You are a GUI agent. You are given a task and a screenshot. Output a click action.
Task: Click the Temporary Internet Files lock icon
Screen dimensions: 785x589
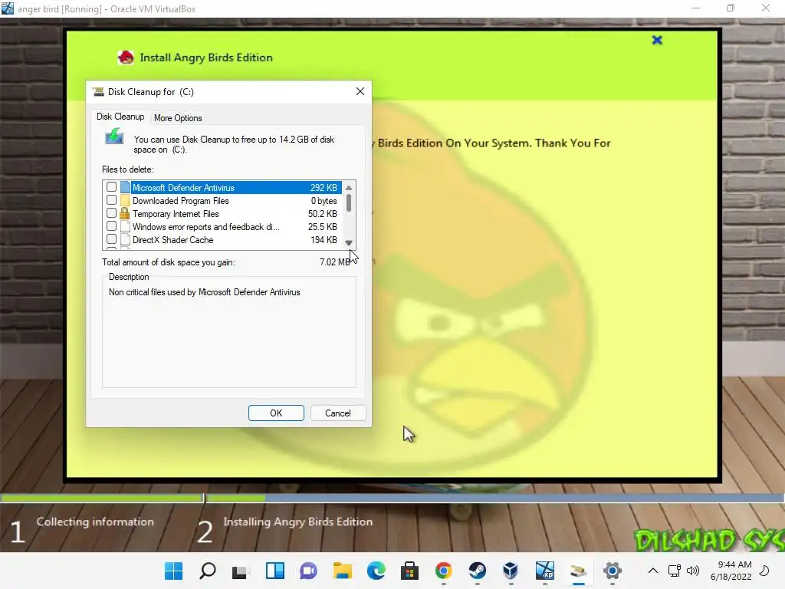[x=125, y=214]
